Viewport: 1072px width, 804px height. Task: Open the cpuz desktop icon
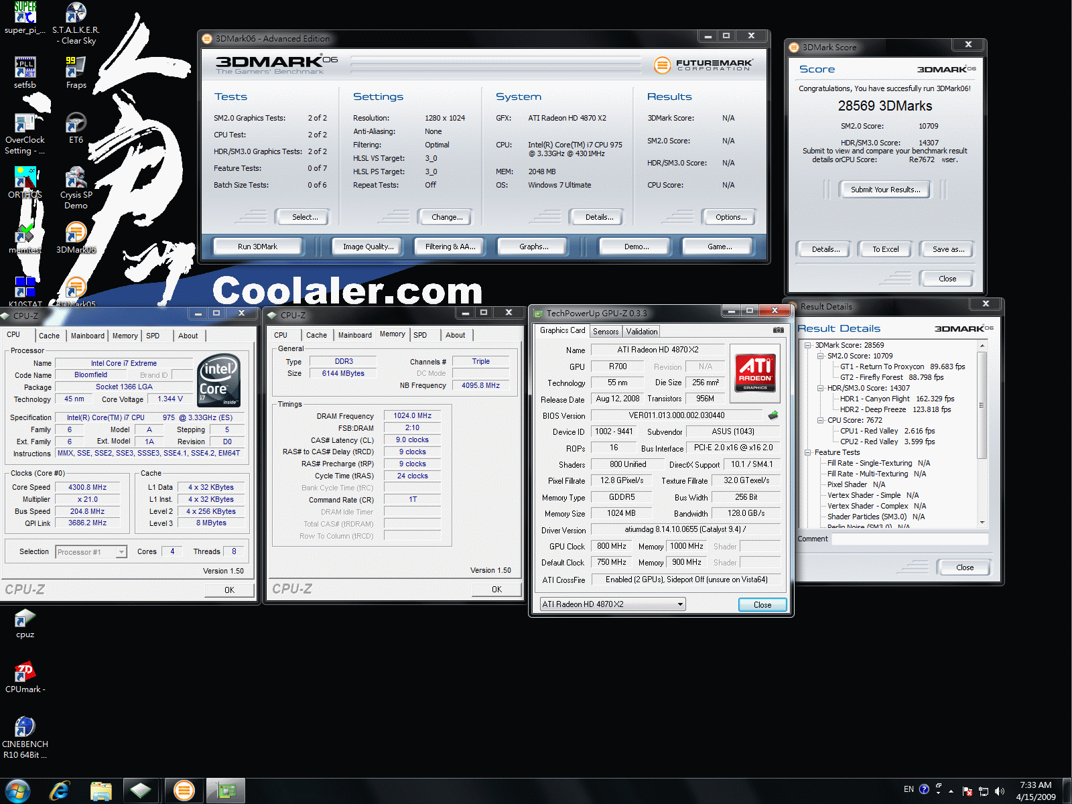[25, 623]
